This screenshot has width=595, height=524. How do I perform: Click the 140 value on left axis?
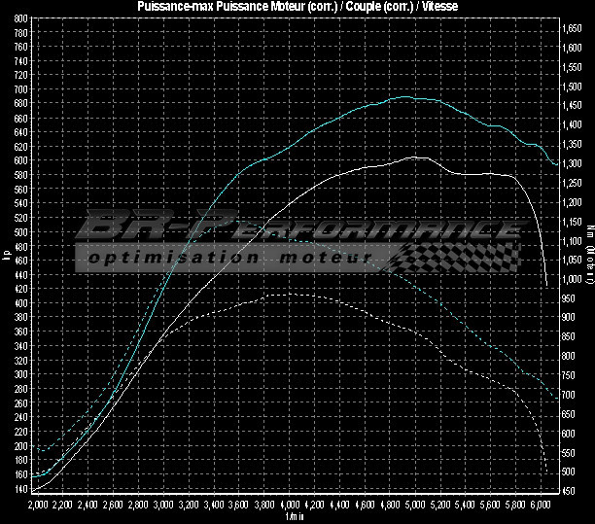click(x=20, y=489)
